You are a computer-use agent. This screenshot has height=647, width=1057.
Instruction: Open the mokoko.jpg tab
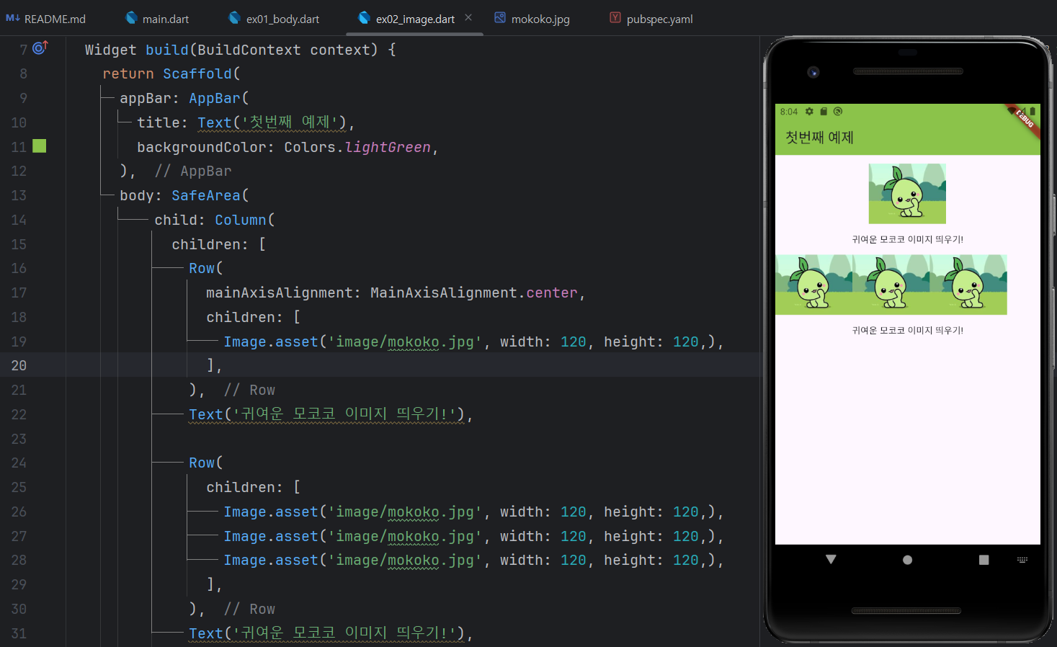pos(532,19)
